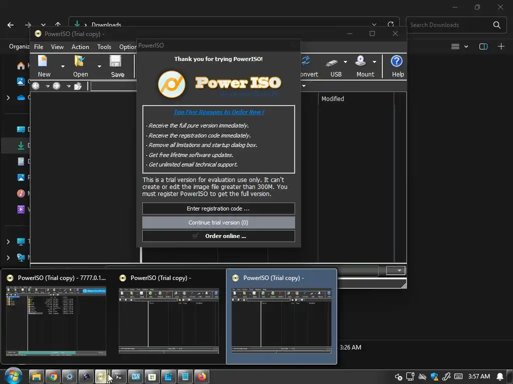Viewport: 513px width, 384px height.
Task: Open the Explorer address bar history dropdown
Action: (374, 24)
